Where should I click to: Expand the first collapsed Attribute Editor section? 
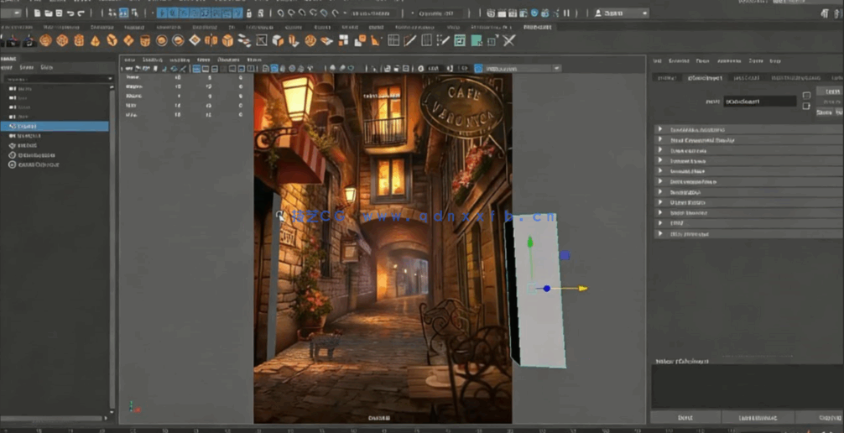[x=660, y=130]
